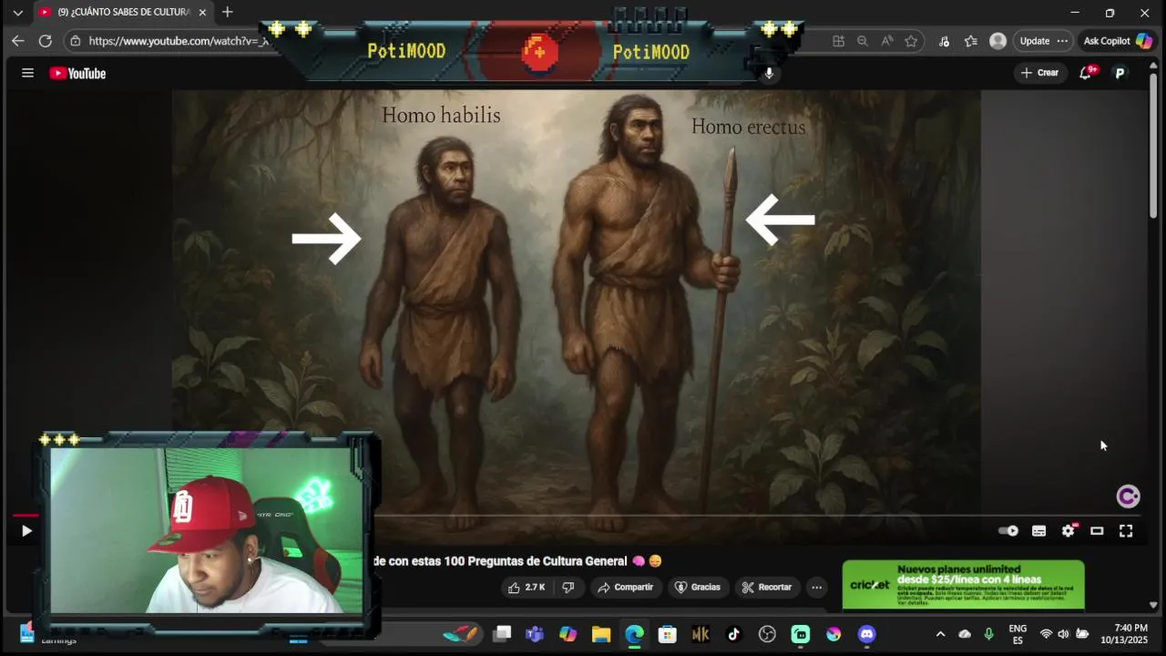The height and width of the screenshot is (656, 1166).
Task: Add this page to favorites star
Action: 911,41
